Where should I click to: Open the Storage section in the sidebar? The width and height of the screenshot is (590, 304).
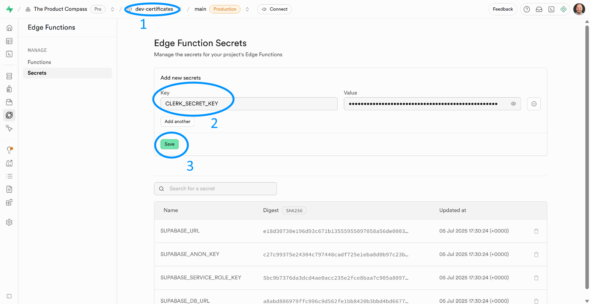click(x=9, y=102)
